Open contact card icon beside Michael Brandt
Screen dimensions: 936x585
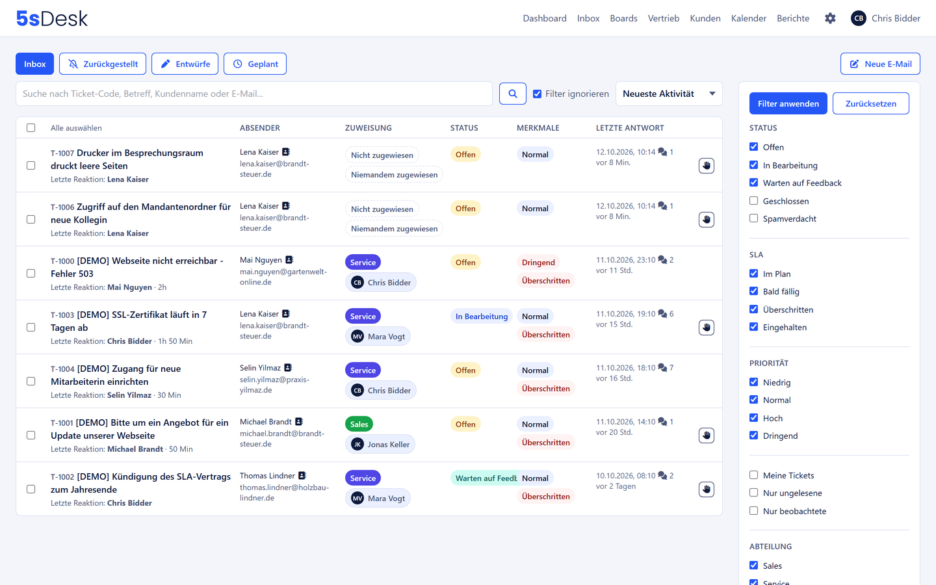(x=299, y=422)
